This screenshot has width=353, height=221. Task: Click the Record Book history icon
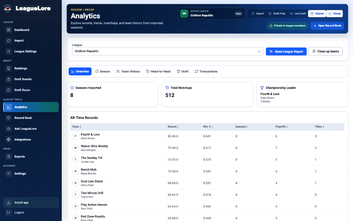(x=9, y=118)
